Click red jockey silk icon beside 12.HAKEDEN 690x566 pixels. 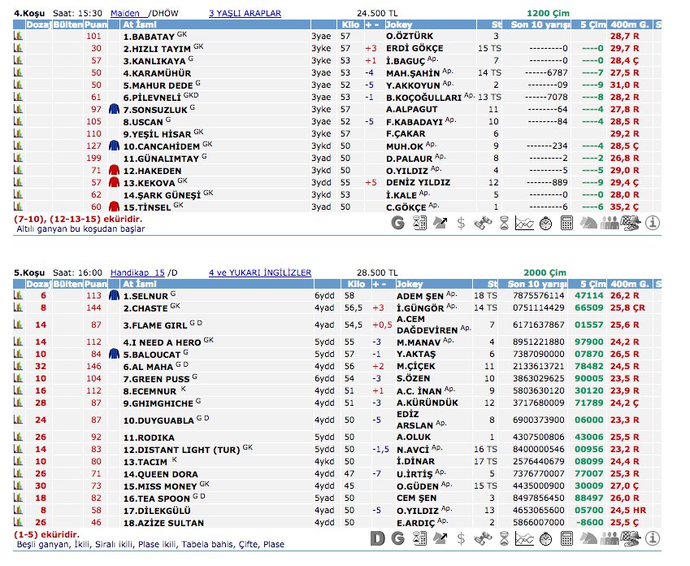(114, 170)
